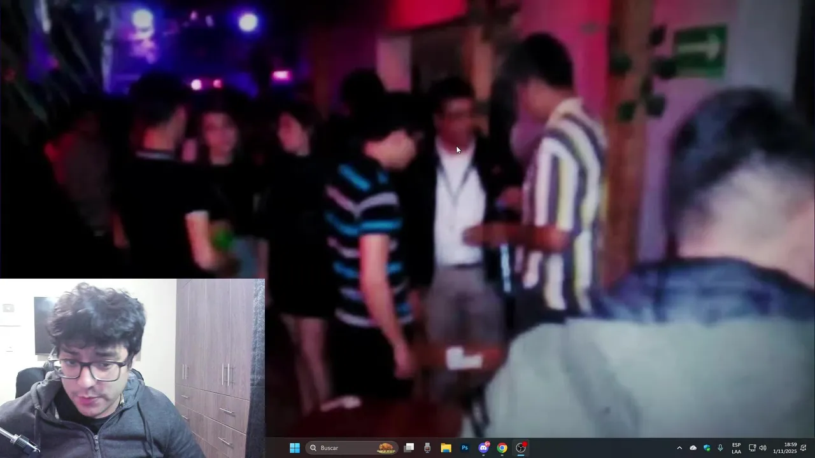Click the seasonal turkey search highlight icon
Image resolution: width=815 pixels, height=458 pixels.
coord(386,448)
